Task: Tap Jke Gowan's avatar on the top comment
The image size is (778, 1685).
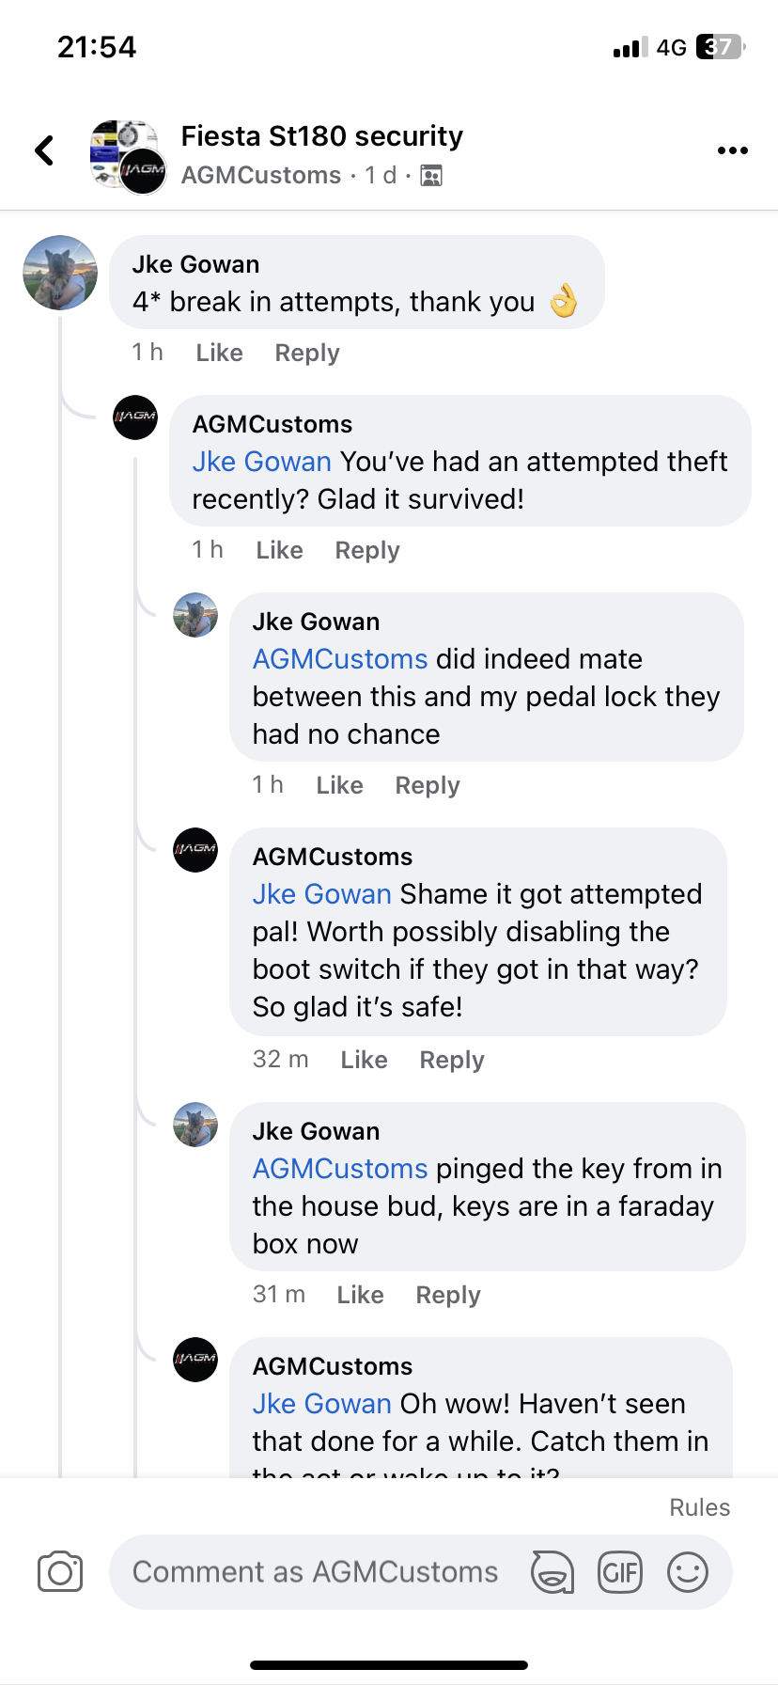Action: click(60, 273)
